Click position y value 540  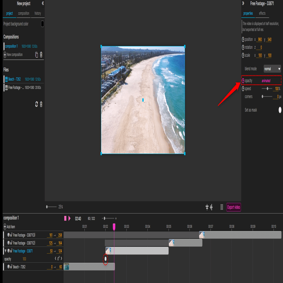(269, 40)
